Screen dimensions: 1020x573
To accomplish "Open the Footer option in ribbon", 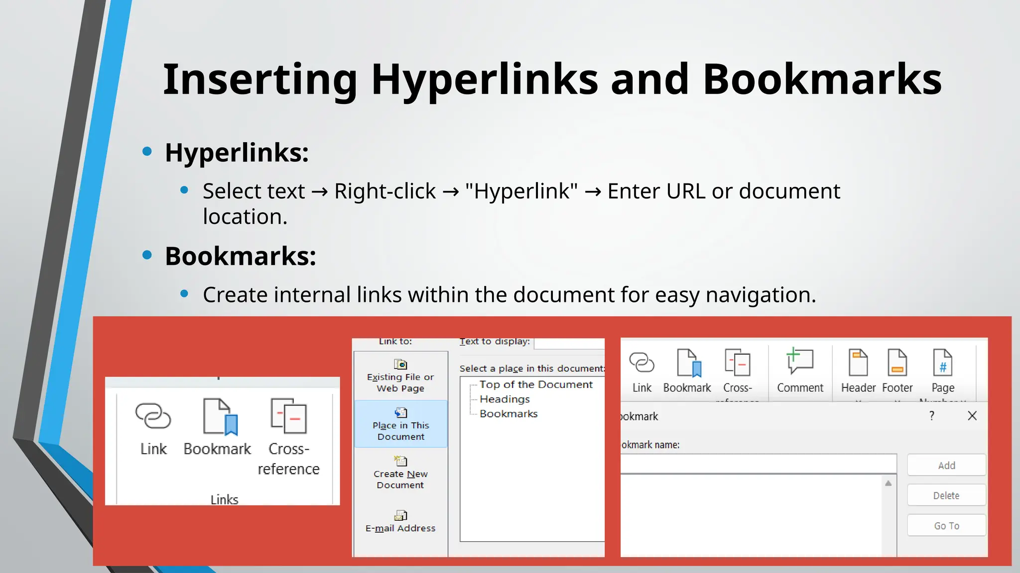I will click(x=897, y=364).
